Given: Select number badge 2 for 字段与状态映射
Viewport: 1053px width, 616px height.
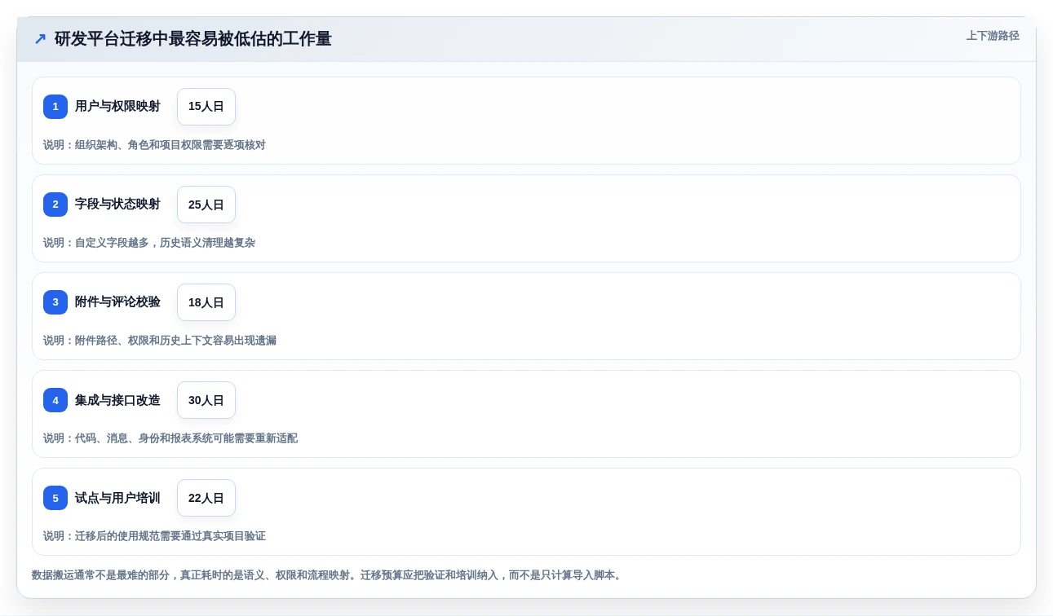Looking at the screenshot, I should click(x=55, y=205).
